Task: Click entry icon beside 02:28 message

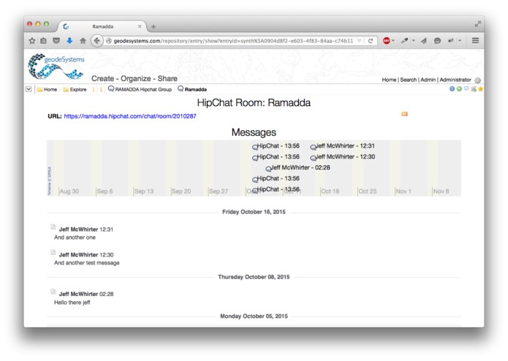Action: point(53,292)
